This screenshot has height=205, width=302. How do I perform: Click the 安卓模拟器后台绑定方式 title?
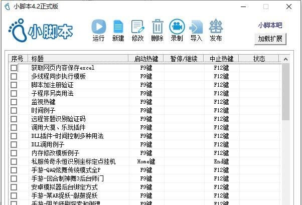64,187
